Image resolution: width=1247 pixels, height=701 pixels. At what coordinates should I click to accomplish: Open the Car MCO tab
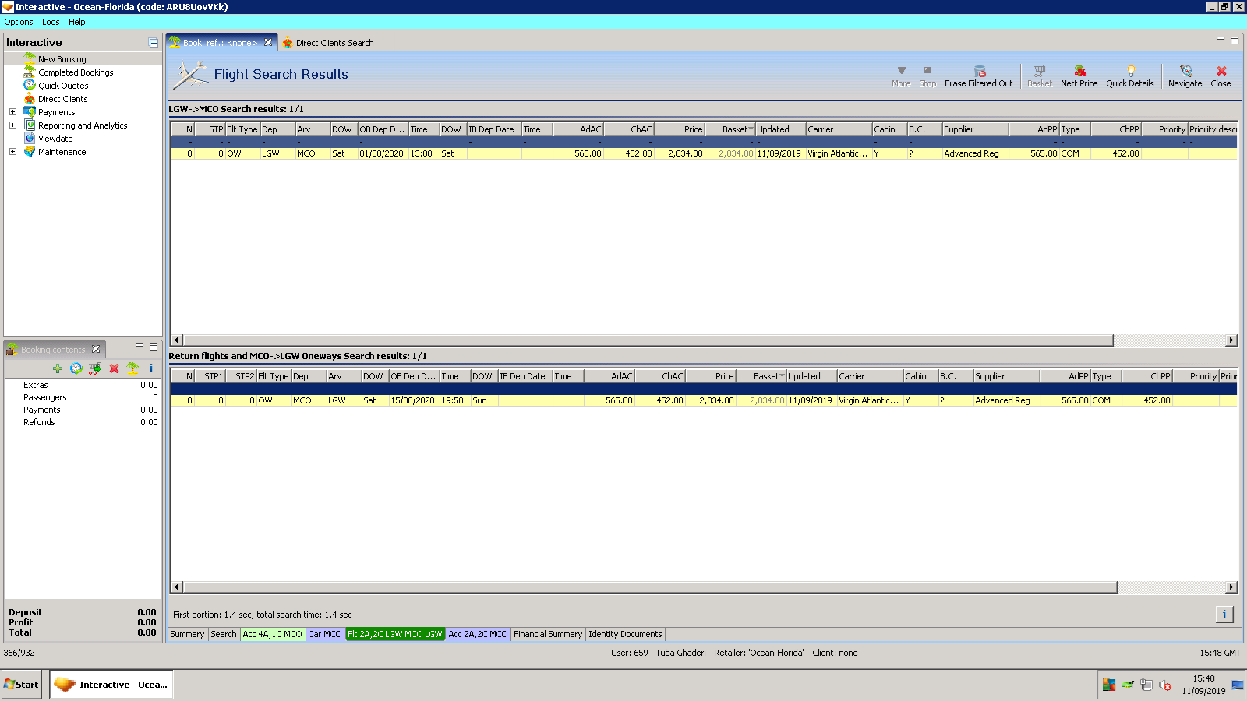325,635
